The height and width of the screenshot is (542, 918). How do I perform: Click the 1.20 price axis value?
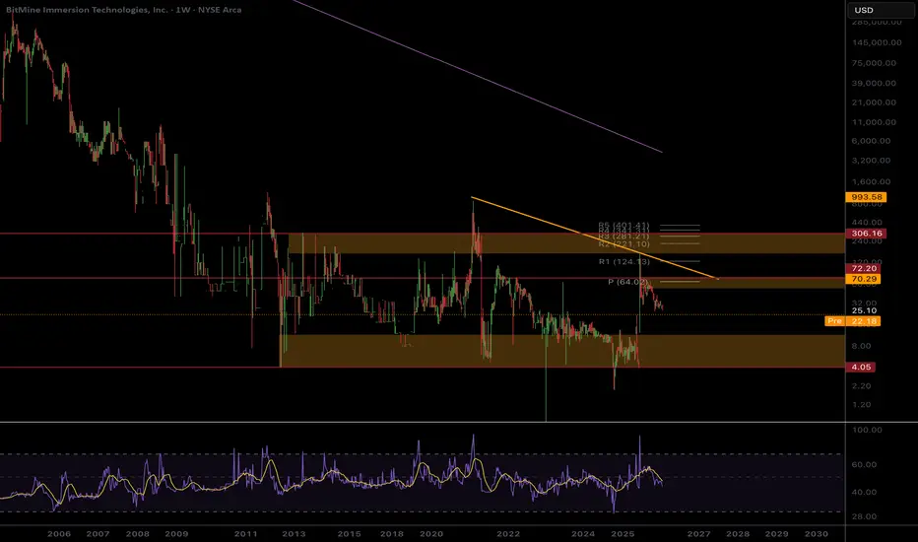tap(861, 405)
